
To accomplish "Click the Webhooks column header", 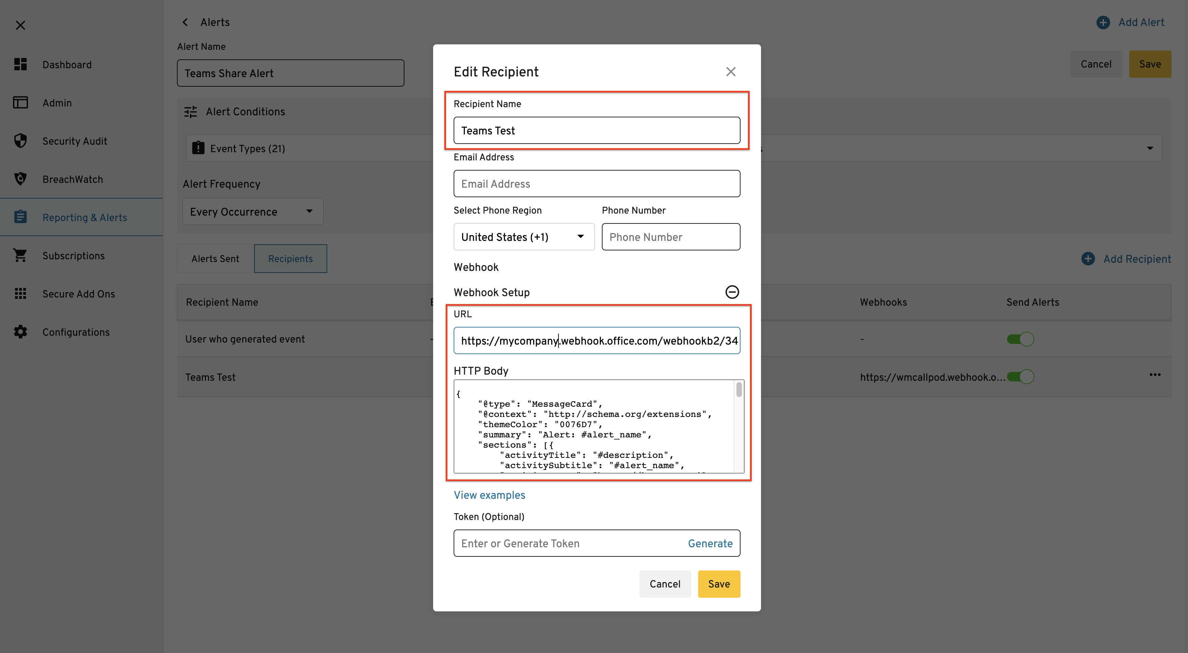I will click(x=883, y=302).
